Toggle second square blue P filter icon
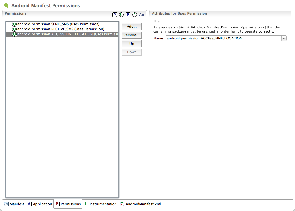295x211 pixels. tap(128, 15)
